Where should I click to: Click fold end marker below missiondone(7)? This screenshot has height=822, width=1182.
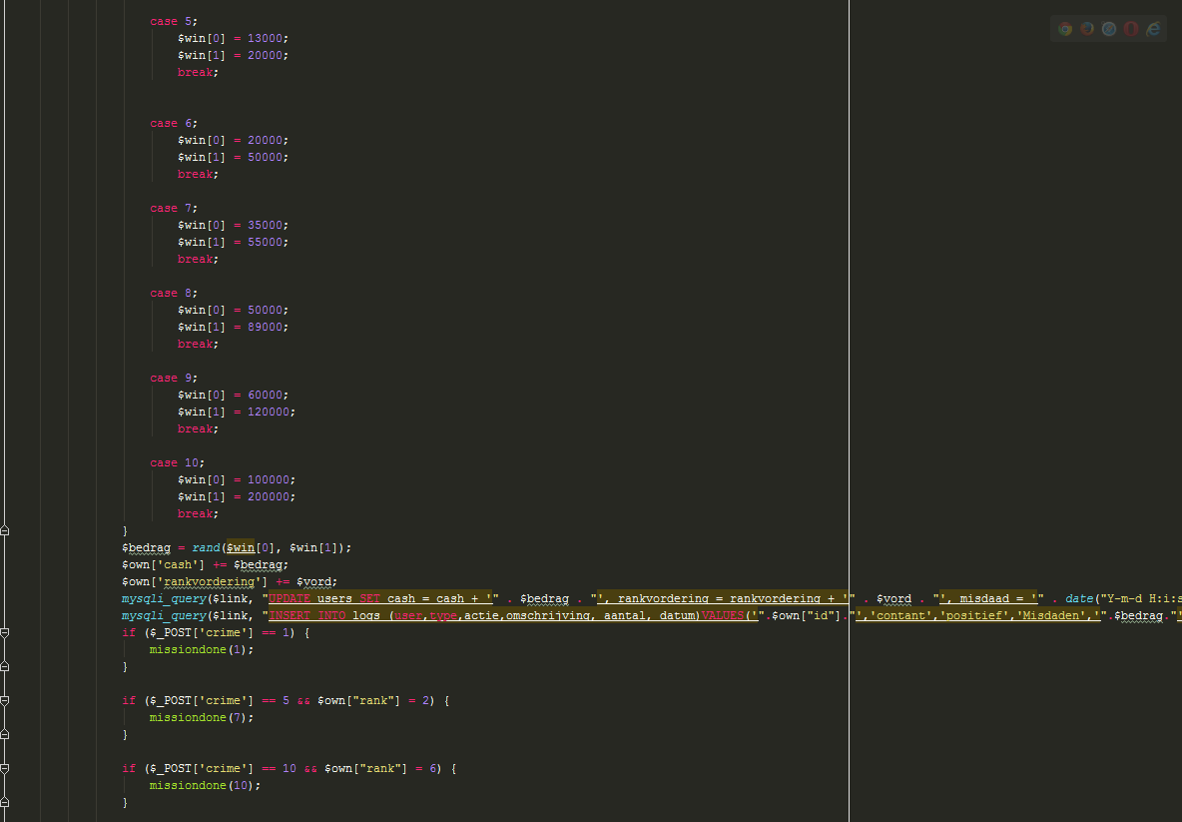(x=5, y=734)
